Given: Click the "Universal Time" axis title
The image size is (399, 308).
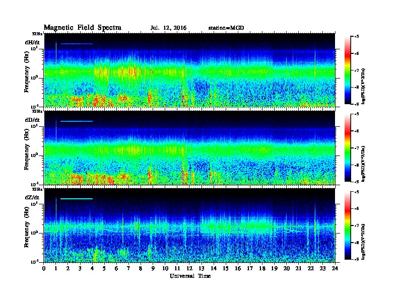Looking at the screenshot, I should click(x=190, y=276).
